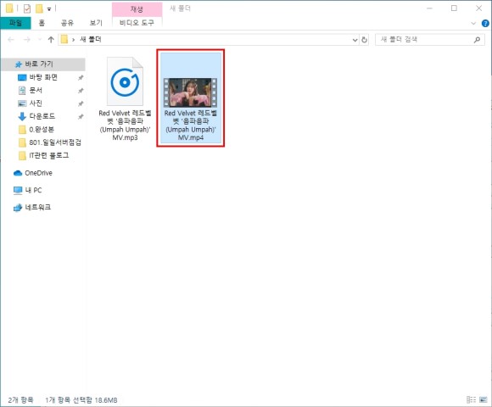This screenshot has width=492, height=407.
Task: Open 다운로드 in navigation pane
Action: (42, 116)
